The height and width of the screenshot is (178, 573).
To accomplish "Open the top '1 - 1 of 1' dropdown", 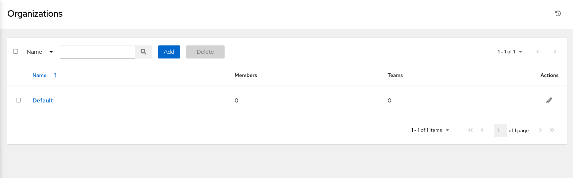I will click(510, 52).
